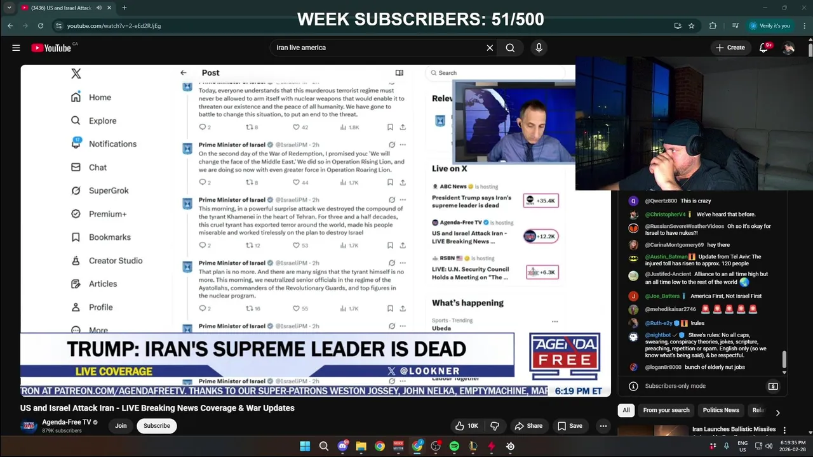Save the video to a playlist
This screenshot has width=813, height=457.
570,426
